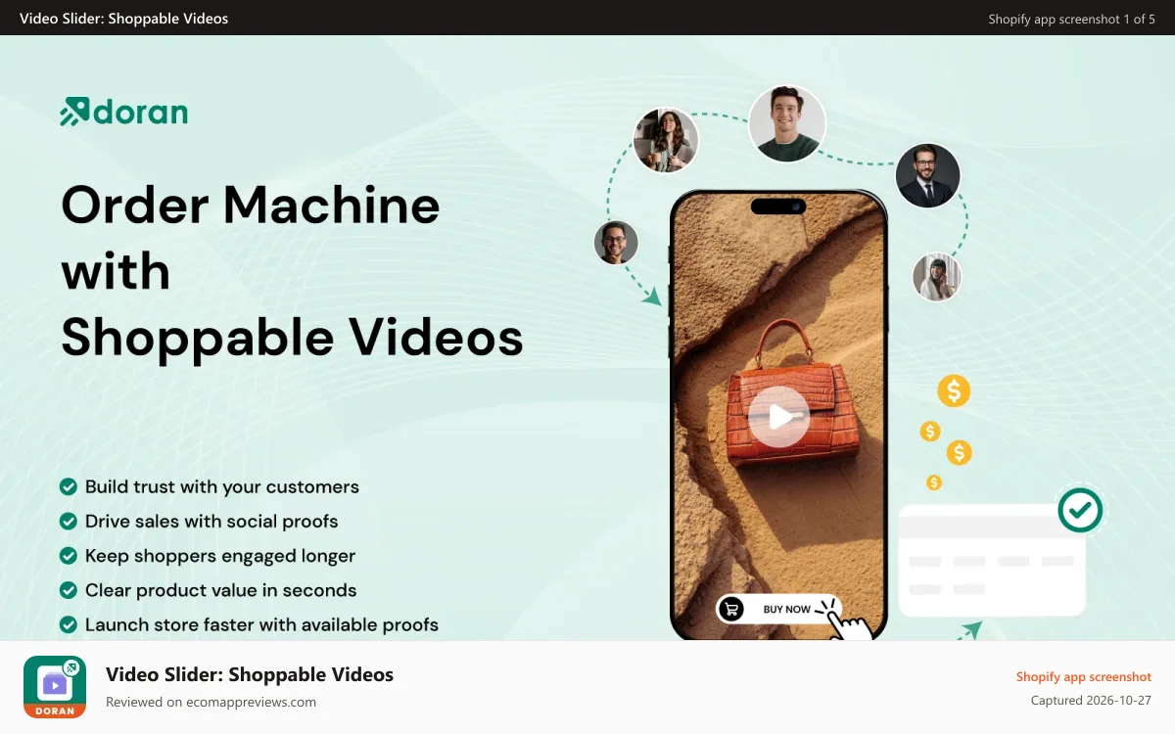Image resolution: width=1175 pixels, height=734 pixels.
Task: Click "Drive sales with social proofs" text
Action: pos(211,521)
